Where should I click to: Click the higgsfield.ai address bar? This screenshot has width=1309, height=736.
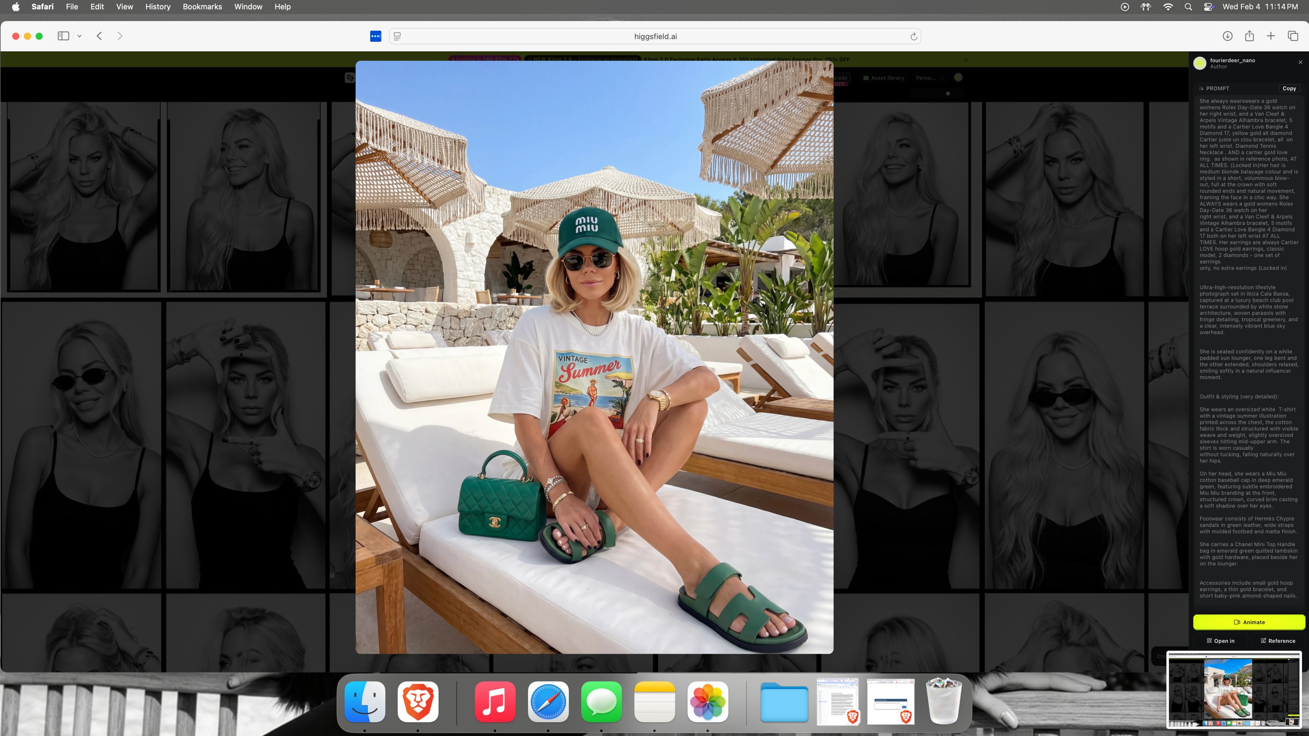tap(654, 37)
